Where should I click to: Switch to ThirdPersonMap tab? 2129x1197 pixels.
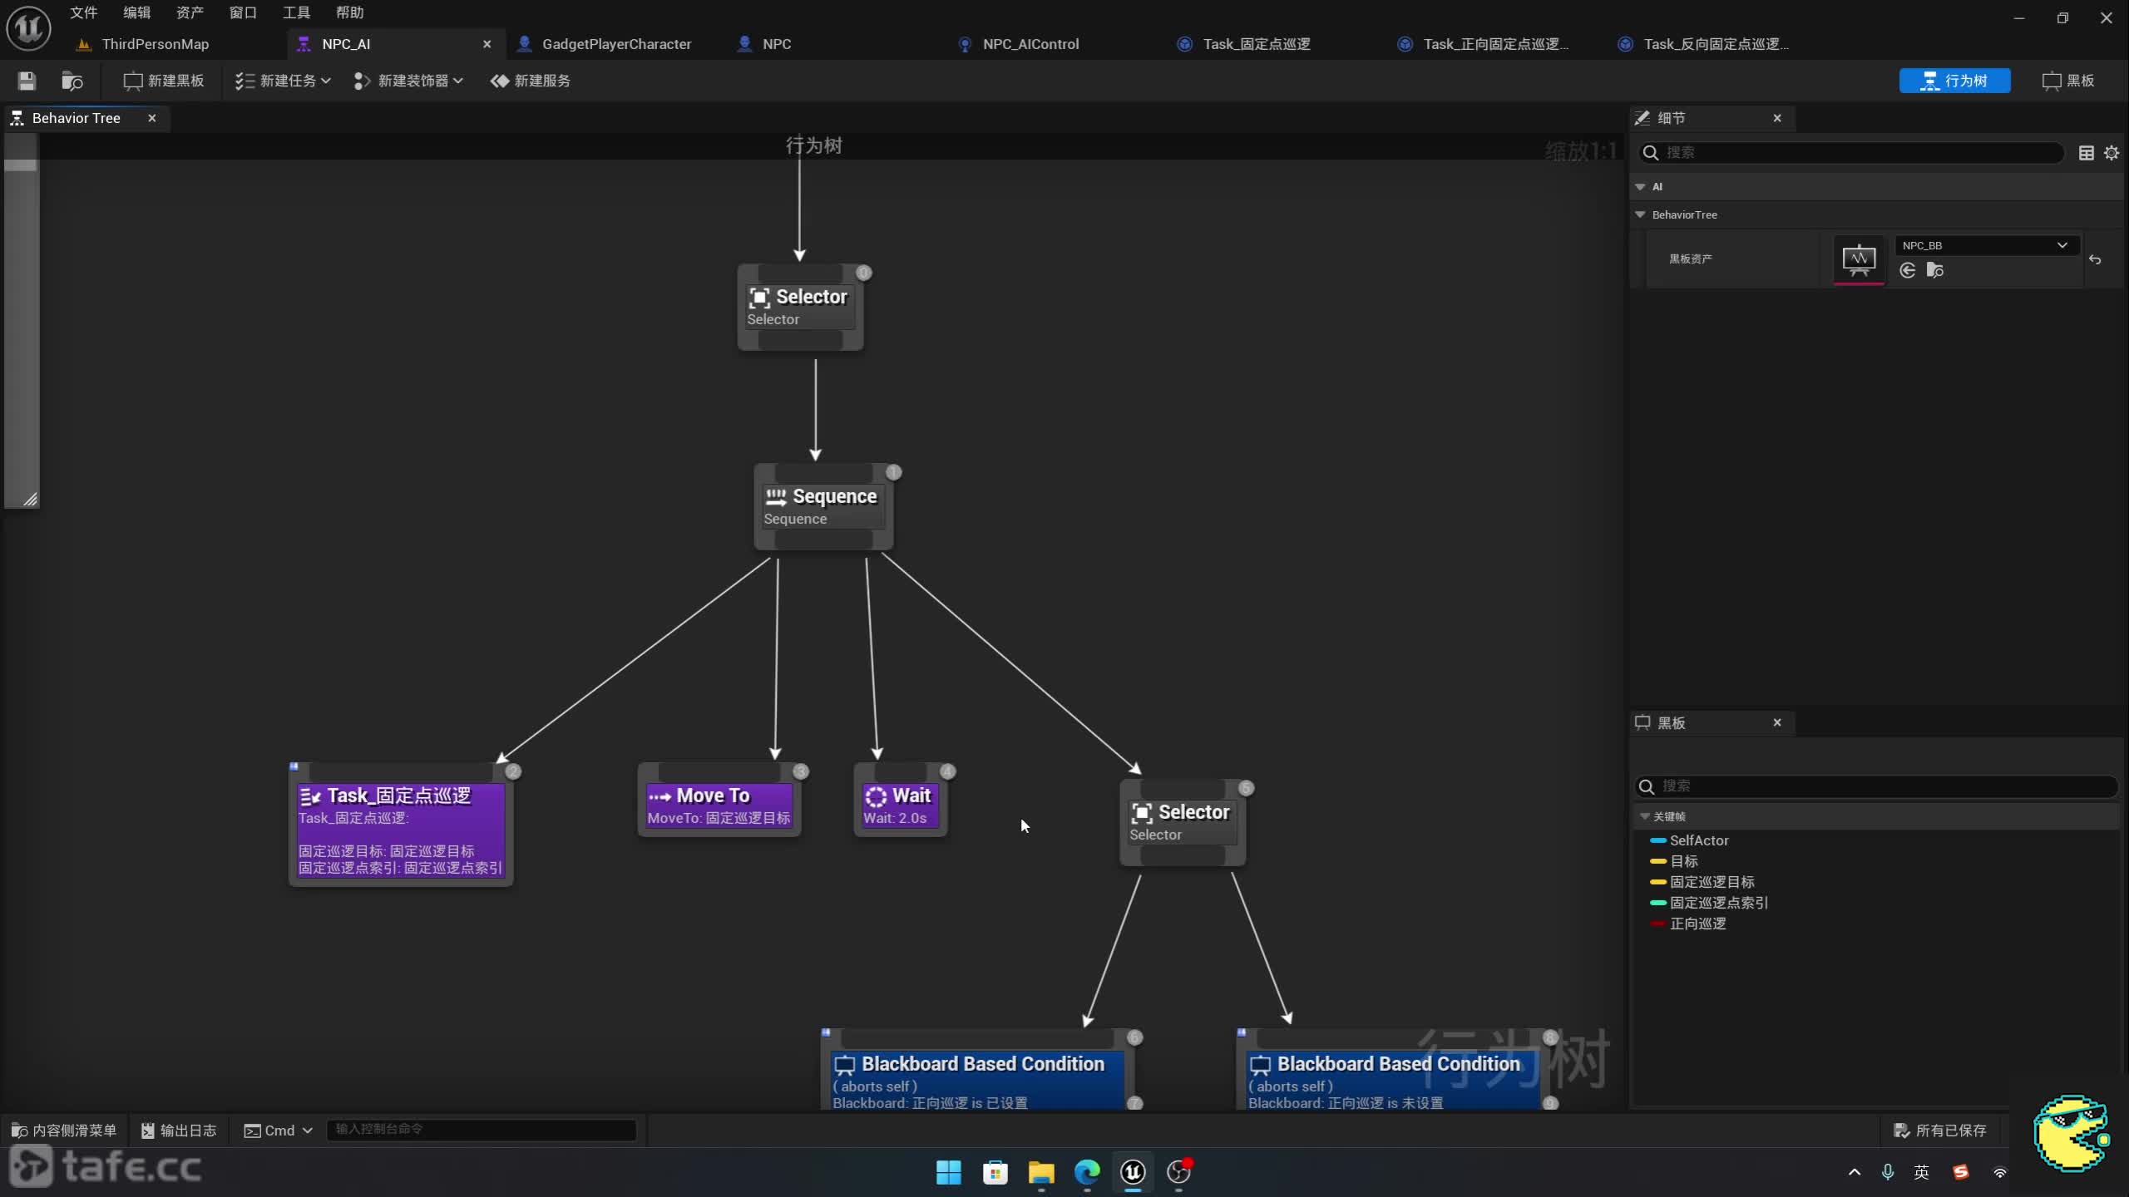pos(156,44)
